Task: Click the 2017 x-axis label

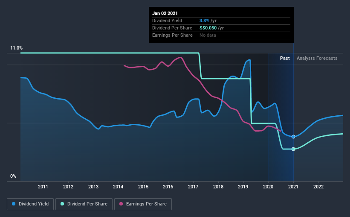Action: tap(193, 187)
